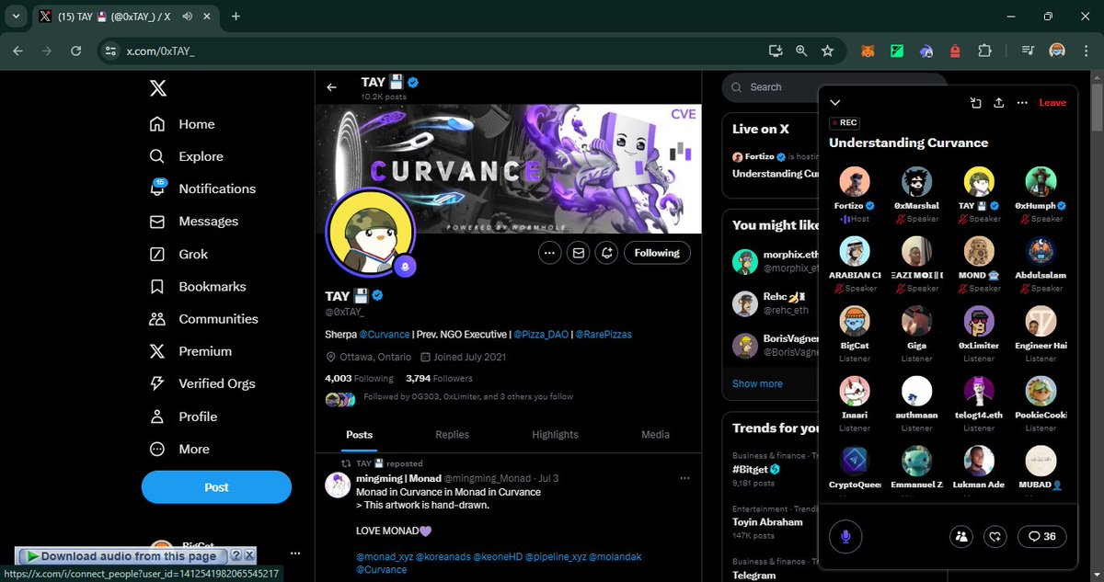
Task: Open Chrome's Extensions puzzle icon
Action: tap(984, 51)
